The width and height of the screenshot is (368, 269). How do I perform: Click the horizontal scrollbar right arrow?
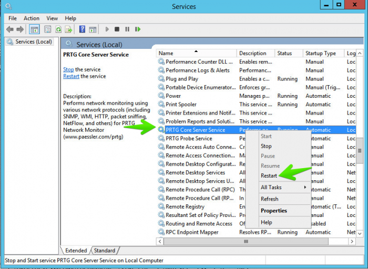(352, 241)
